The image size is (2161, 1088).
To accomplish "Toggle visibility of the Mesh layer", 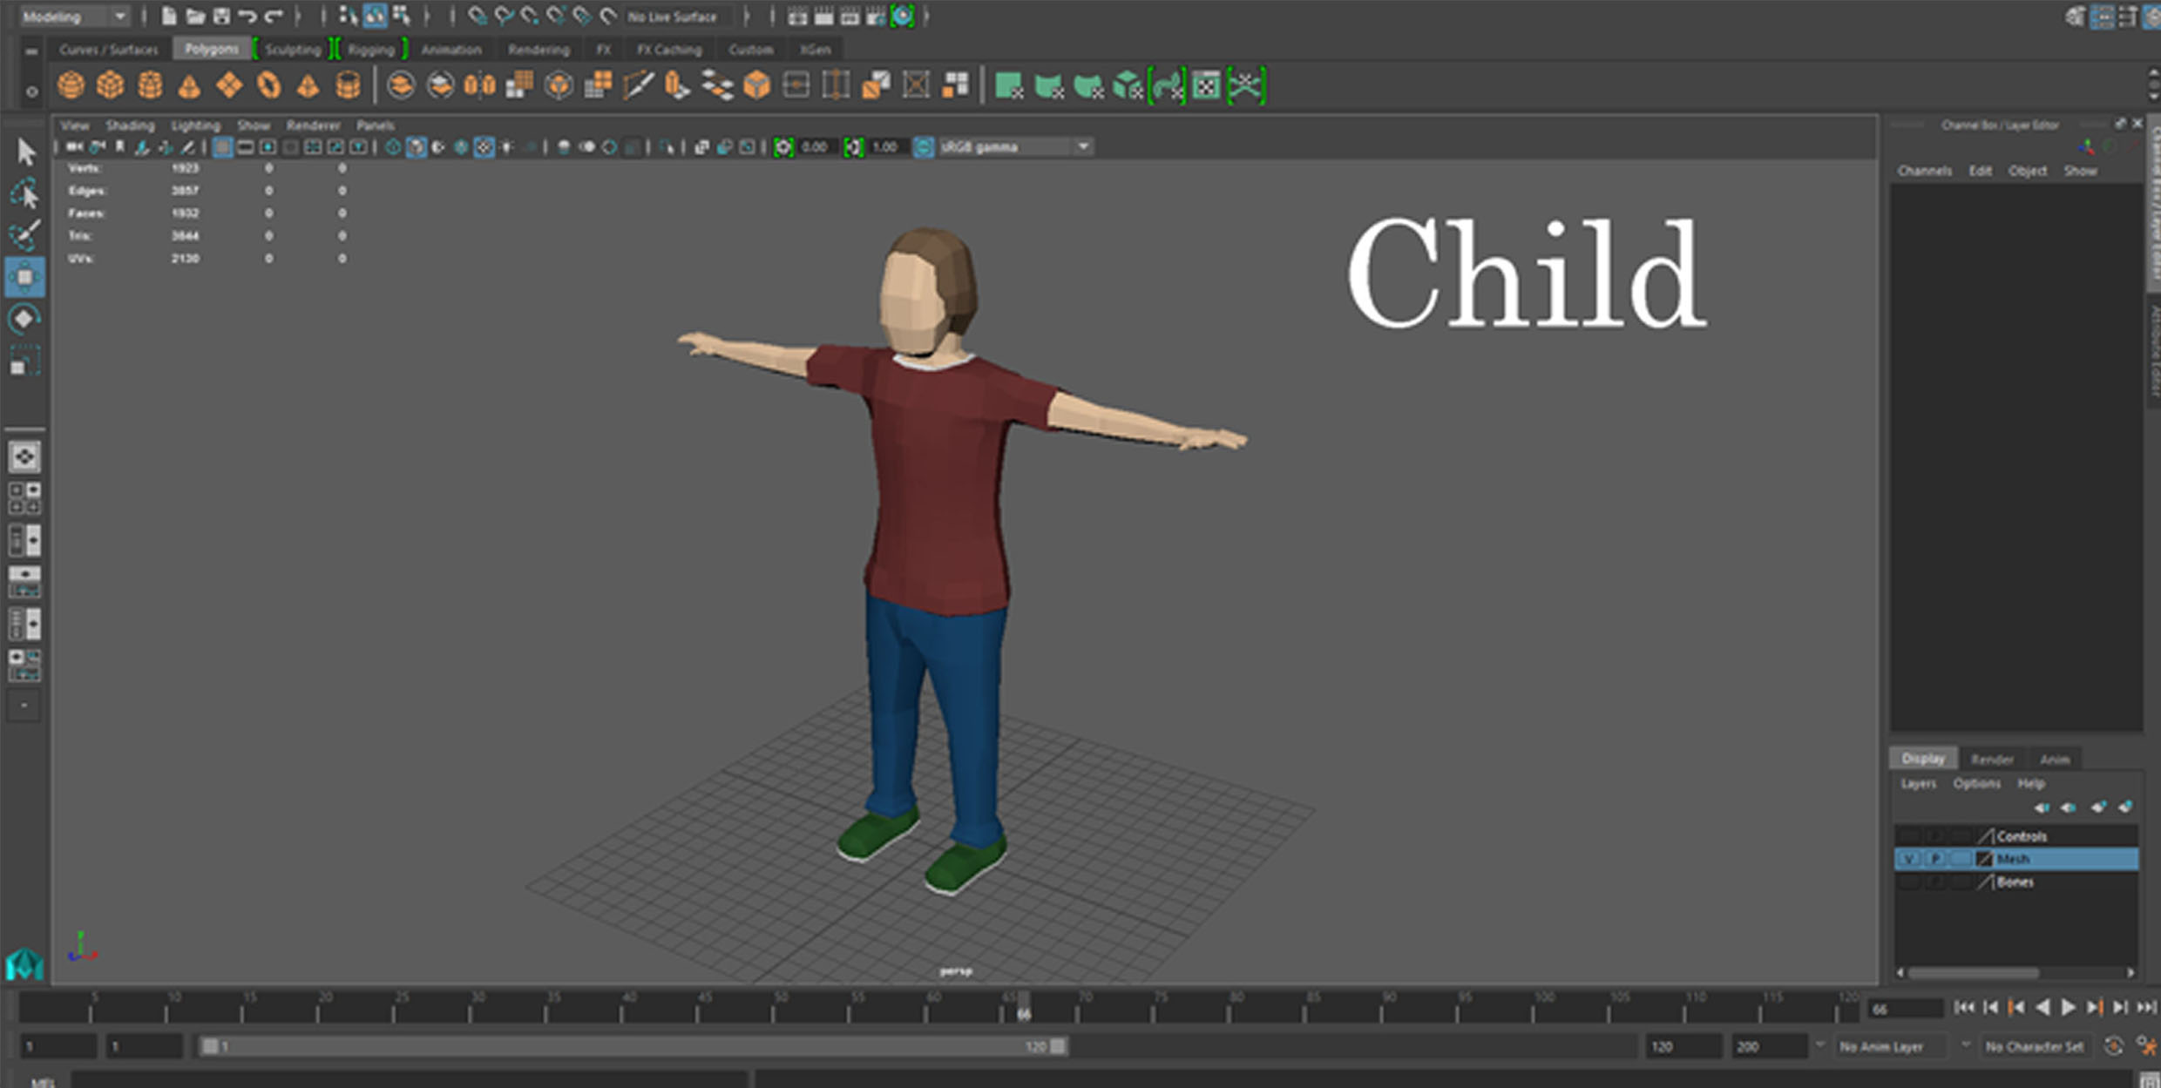I will tap(1908, 859).
